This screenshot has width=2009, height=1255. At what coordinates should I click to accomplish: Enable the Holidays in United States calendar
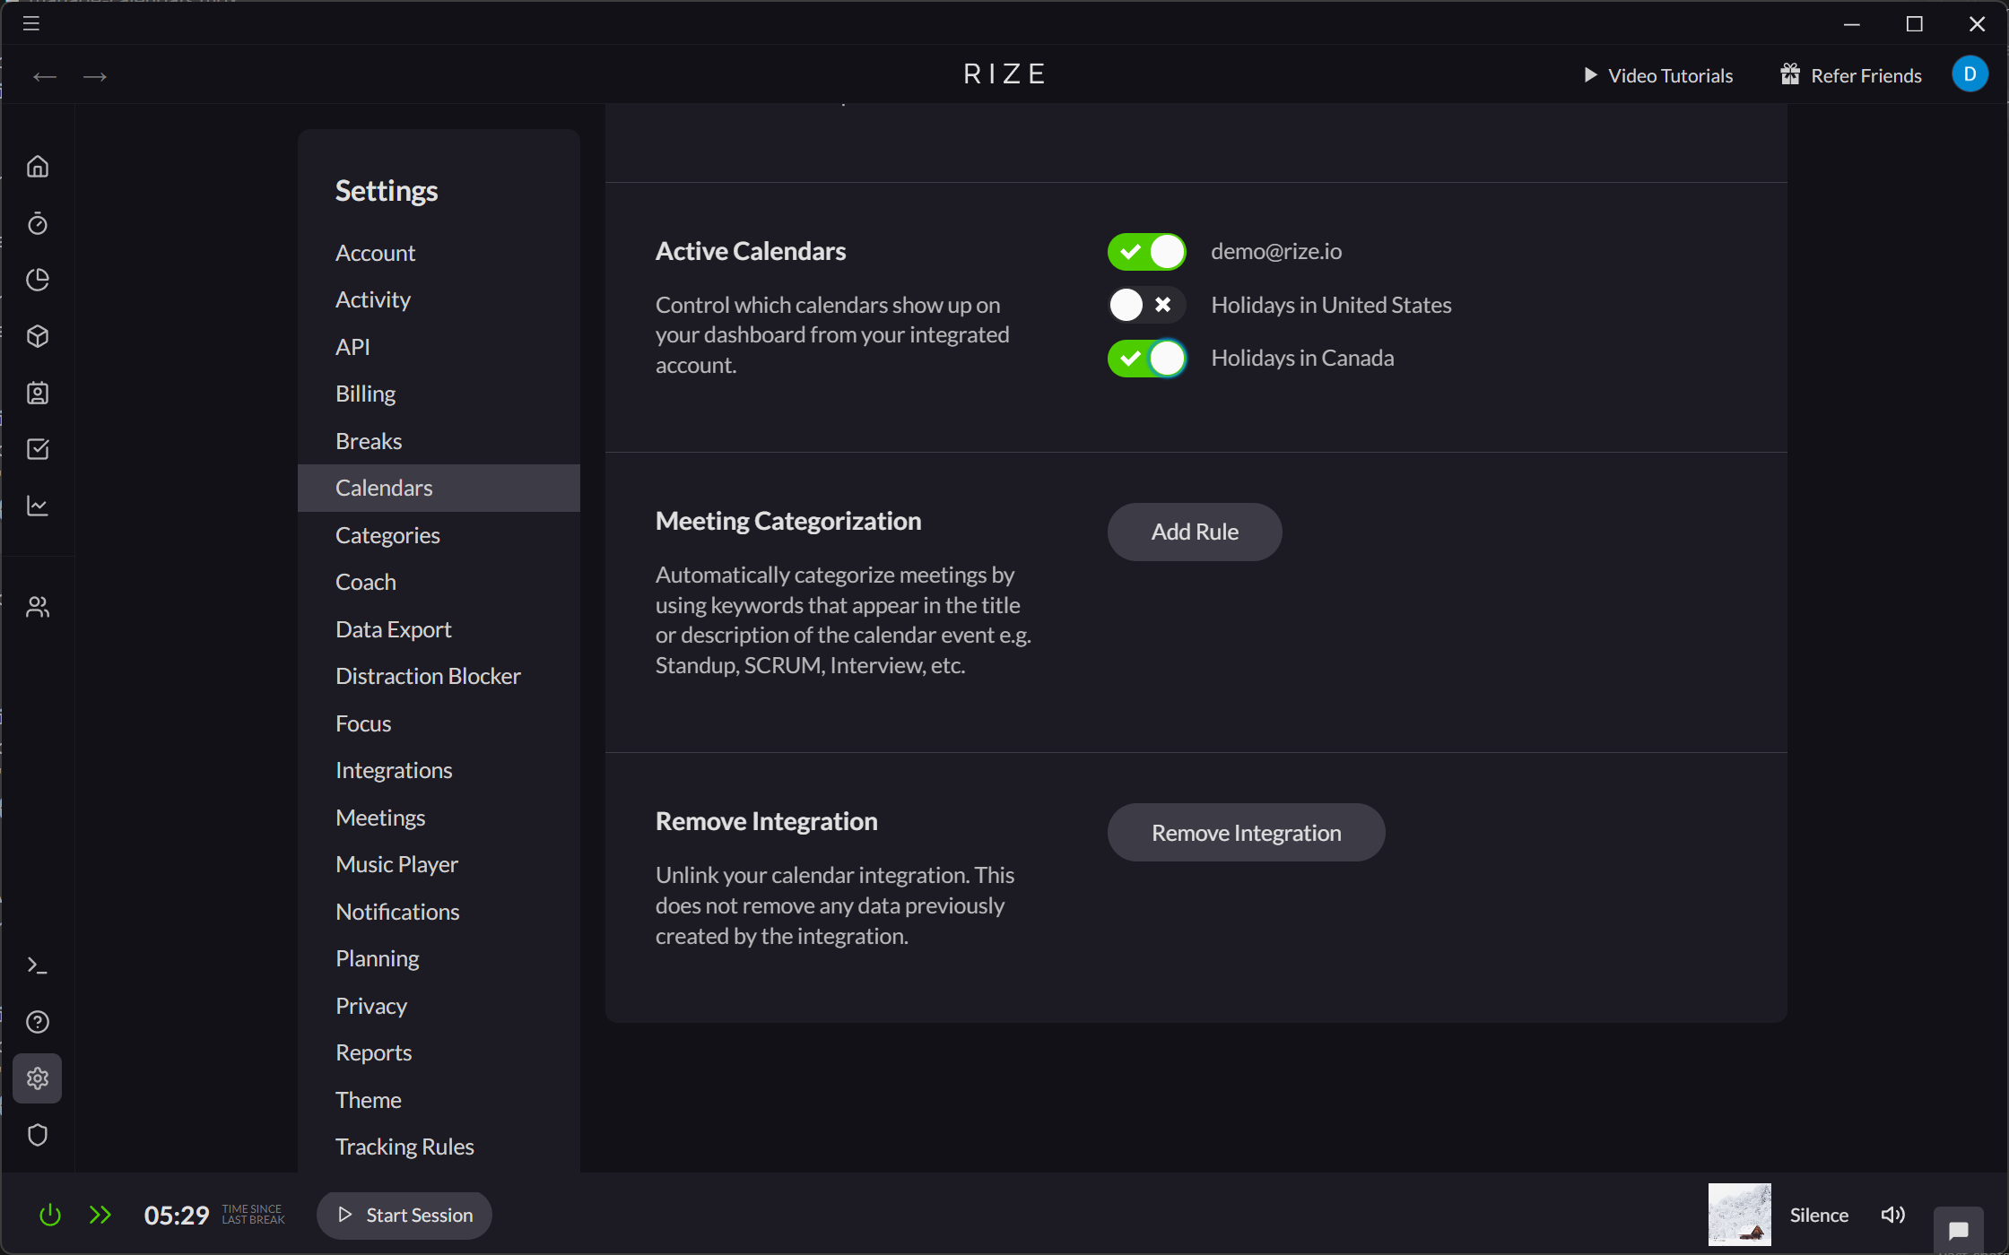coord(1145,305)
